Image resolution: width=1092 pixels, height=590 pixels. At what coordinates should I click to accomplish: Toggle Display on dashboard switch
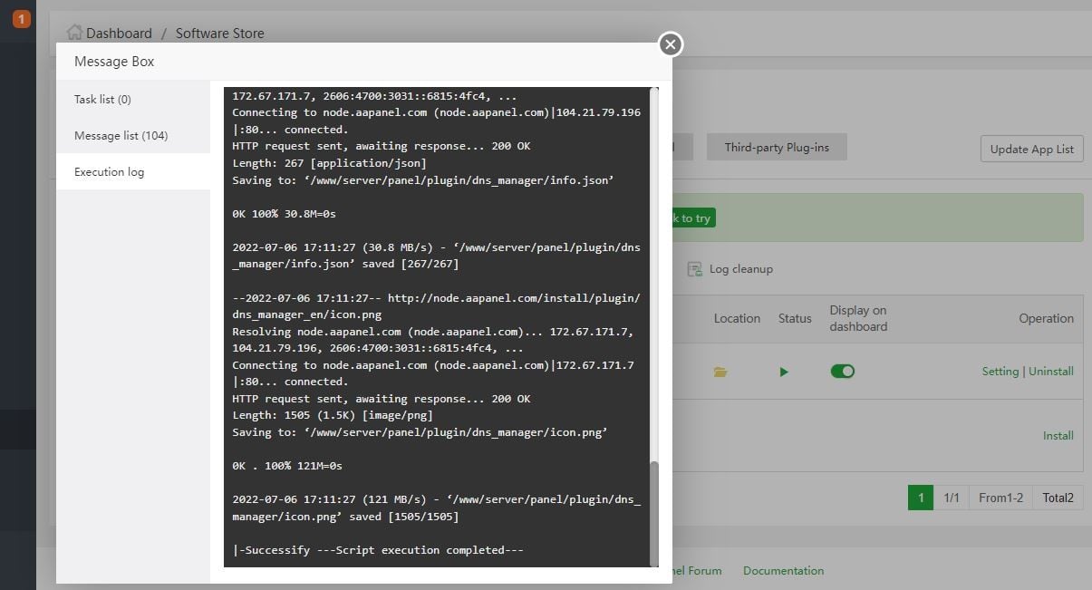tap(843, 371)
